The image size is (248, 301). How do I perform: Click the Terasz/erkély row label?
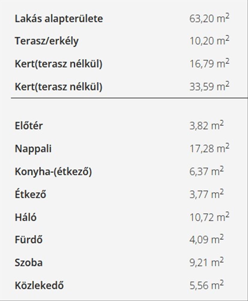(46, 41)
